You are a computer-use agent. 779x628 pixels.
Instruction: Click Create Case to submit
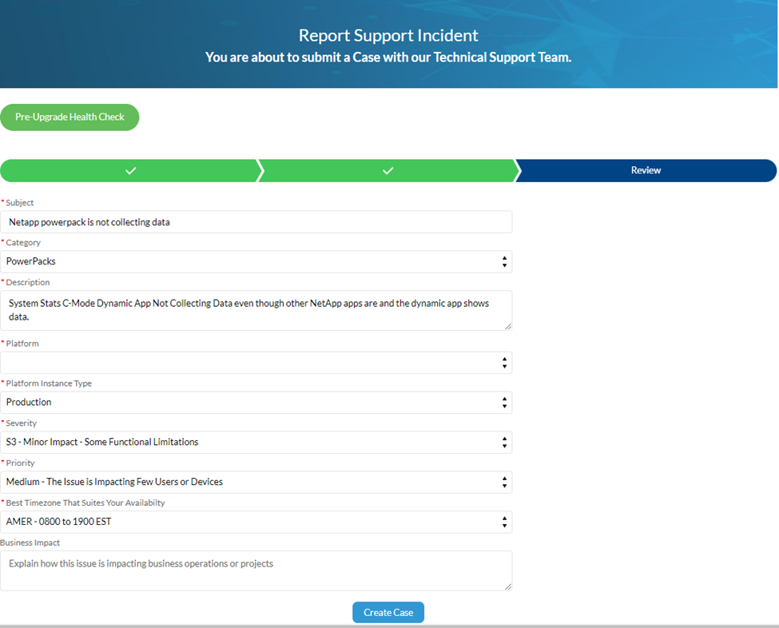[x=388, y=612]
